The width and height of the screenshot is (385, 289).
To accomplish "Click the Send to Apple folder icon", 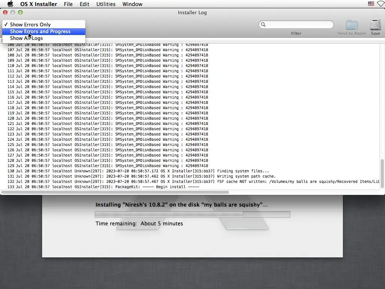I will pyautogui.click(x=352, y=25).
